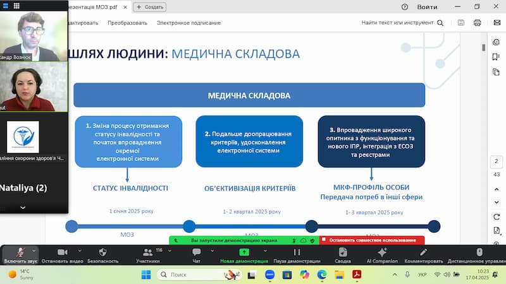Expand chat options arrow

click(212, 251)
